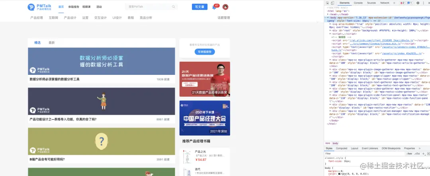Open DevTools three-dot customize menu
This screenshot has height=176, width=430.
423,3
